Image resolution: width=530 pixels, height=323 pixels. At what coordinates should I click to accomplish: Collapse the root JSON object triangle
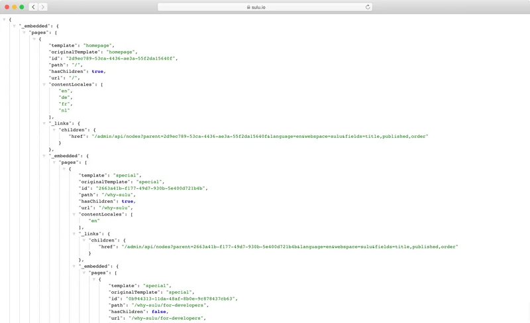(x=5, y=20)
